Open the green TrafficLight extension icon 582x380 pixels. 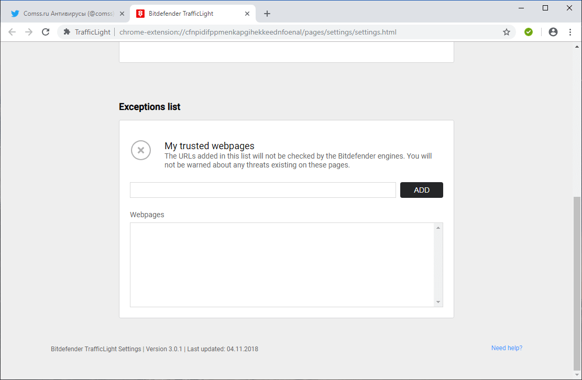[x=529, y=32]
